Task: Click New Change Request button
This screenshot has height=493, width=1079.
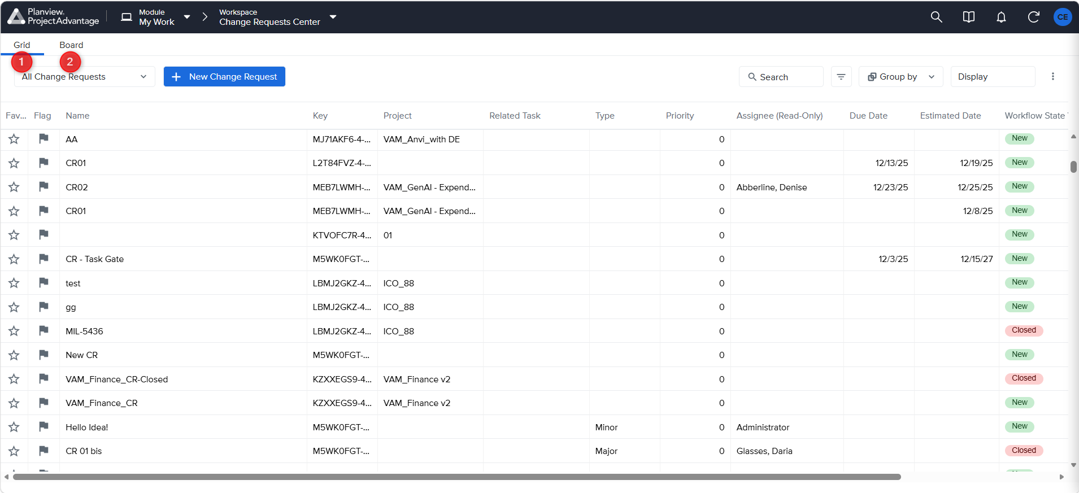Action: click(x=224, y=77)
